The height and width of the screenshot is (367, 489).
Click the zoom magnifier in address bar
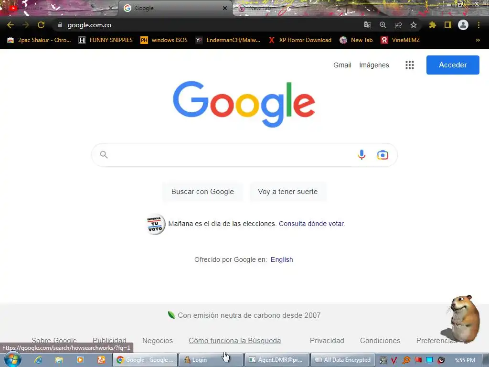[383, 25]
